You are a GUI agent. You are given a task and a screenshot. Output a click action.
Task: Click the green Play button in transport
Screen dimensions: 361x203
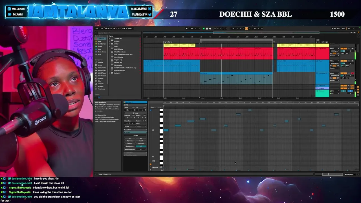(204, 28)
